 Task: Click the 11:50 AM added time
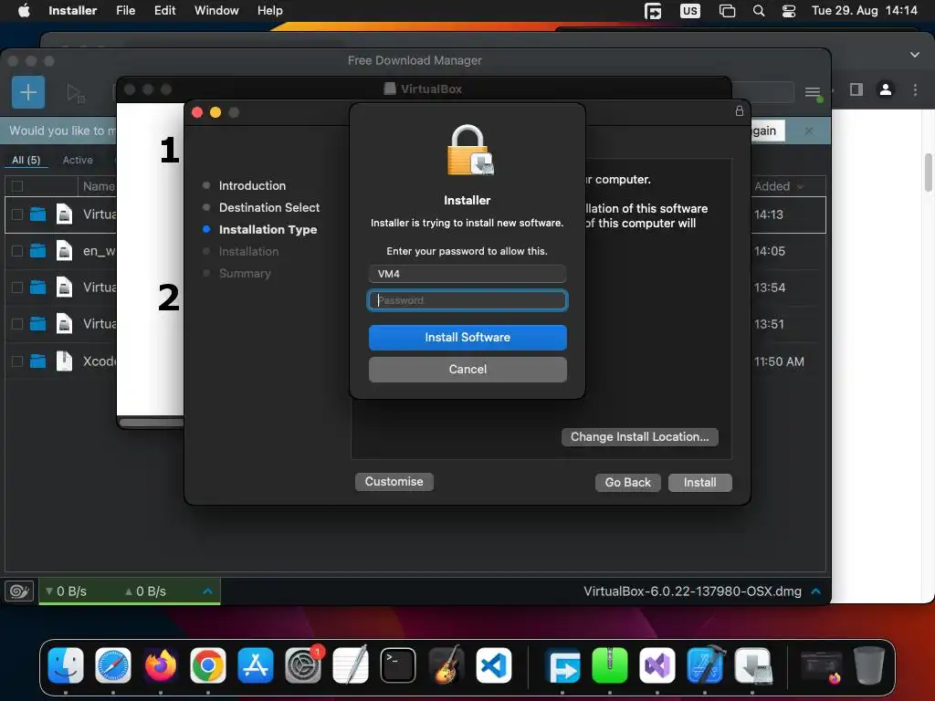779,361
